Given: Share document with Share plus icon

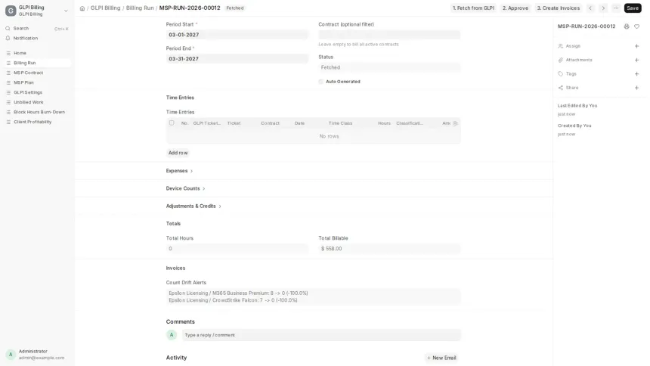Looking at the screenshot, I should pos(636,88).
